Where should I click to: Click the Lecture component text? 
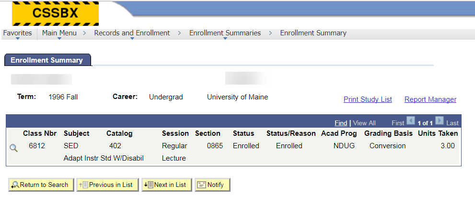coord(174,158)
